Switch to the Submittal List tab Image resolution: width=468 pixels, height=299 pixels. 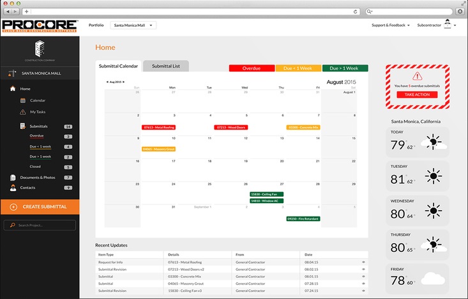tap(165, 66)
